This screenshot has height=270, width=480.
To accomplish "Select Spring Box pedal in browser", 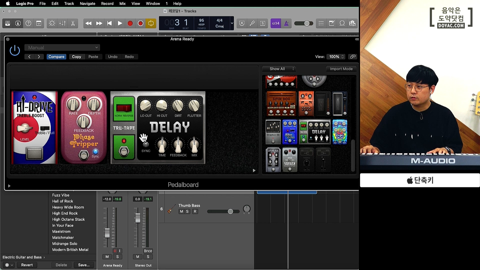I will click(x=273, y=160).
